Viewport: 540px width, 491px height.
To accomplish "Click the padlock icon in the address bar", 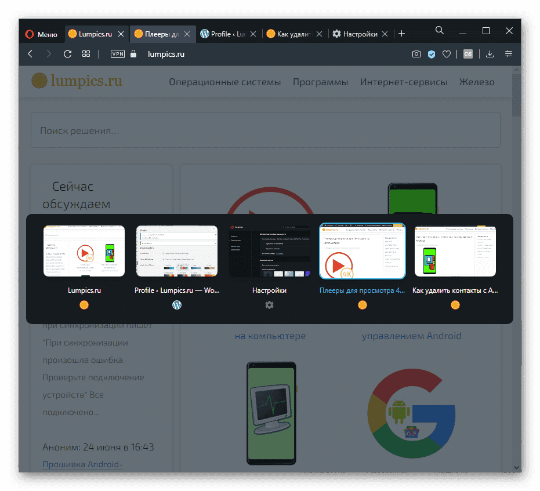I will (133, 54).
